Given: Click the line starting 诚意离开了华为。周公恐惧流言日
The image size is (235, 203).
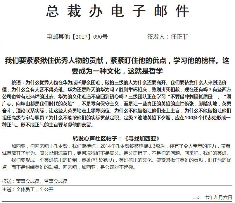Looking at the screenshot, I should (x=116, y=153).
